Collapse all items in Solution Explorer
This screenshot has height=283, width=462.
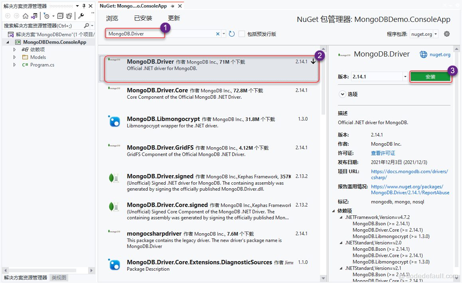[60, 16]
